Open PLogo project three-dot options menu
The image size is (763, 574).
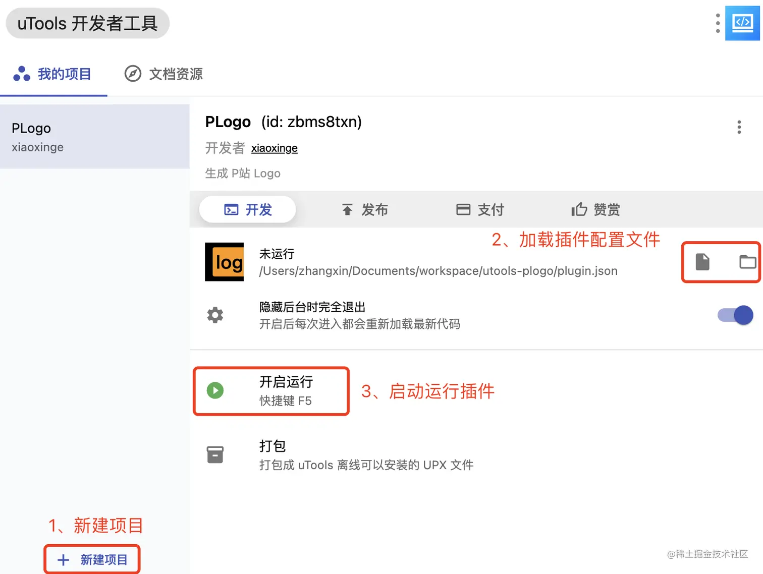[739, 127]
